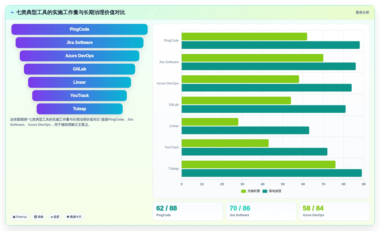
Task: Select the Azure DevOps funnel segment
Action: pos(80,56)
